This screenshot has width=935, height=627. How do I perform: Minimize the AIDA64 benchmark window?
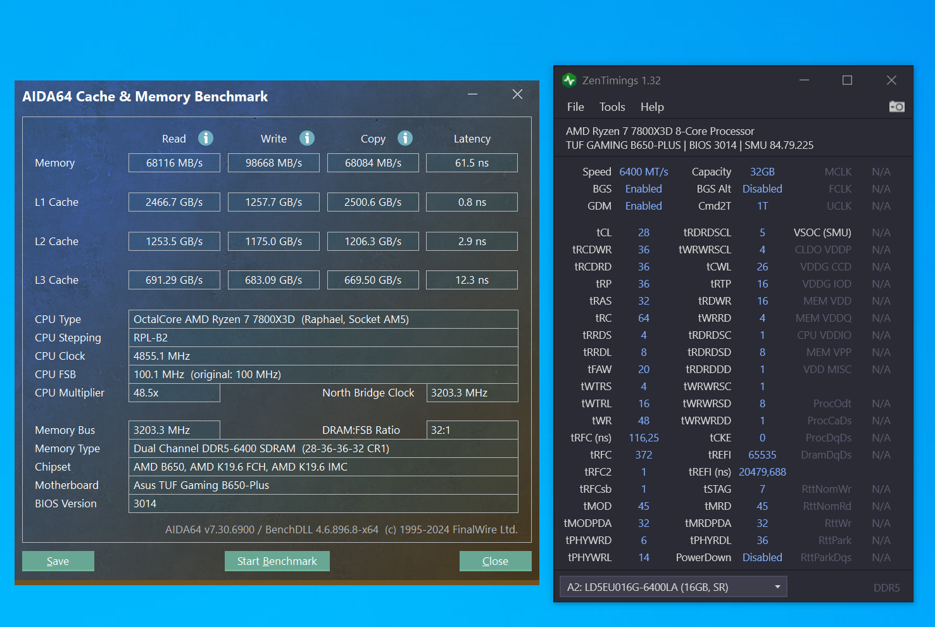[473, 94]
